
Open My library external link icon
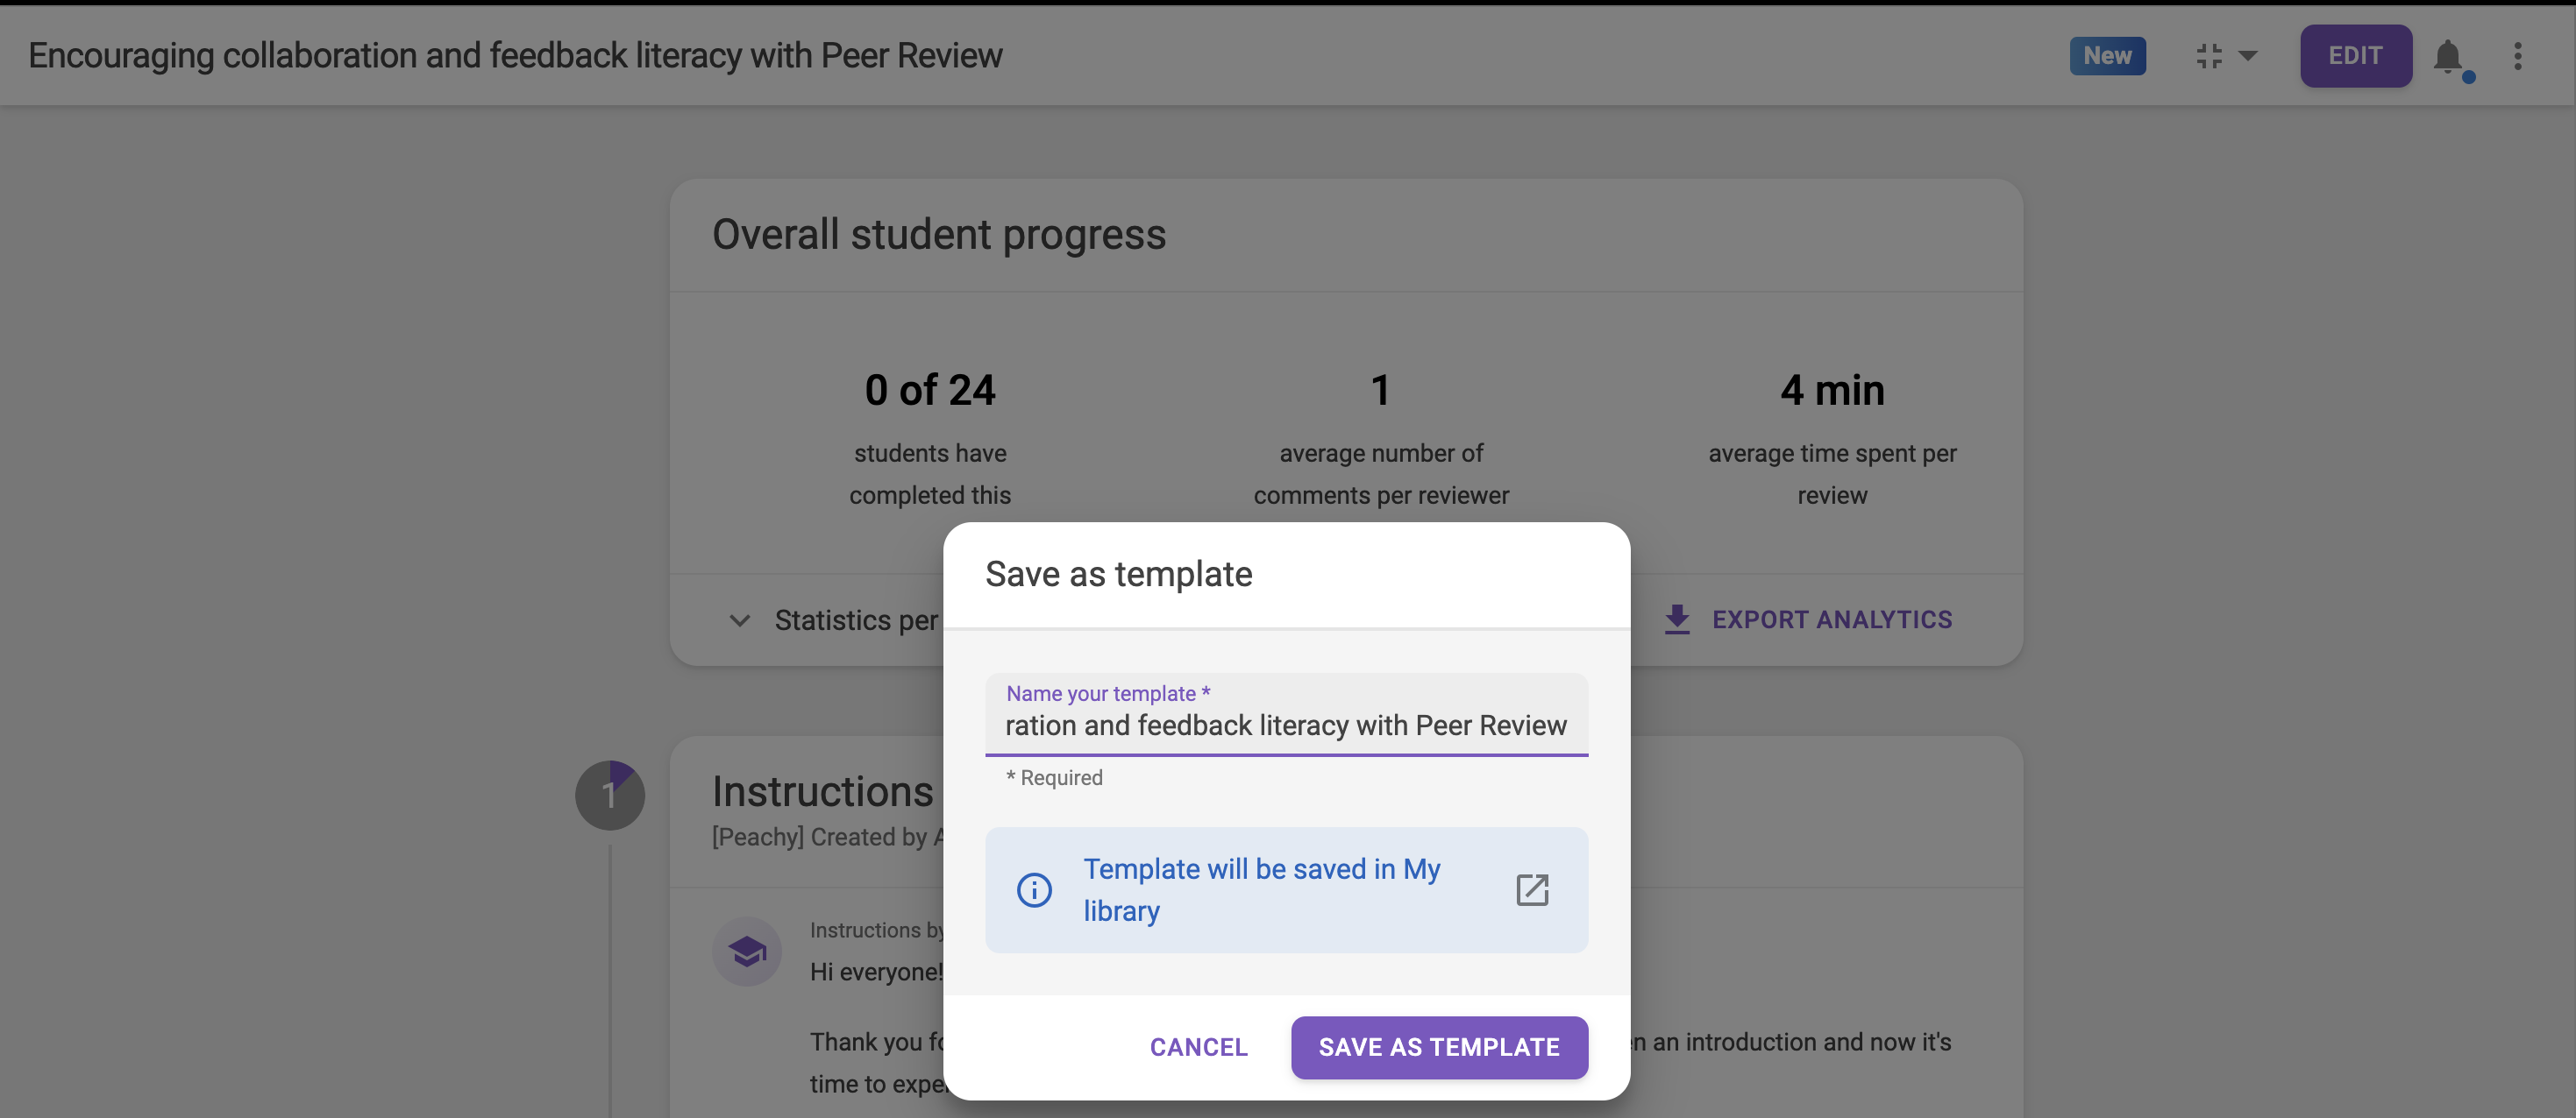pyautogui.click(x=1532, y=889)
